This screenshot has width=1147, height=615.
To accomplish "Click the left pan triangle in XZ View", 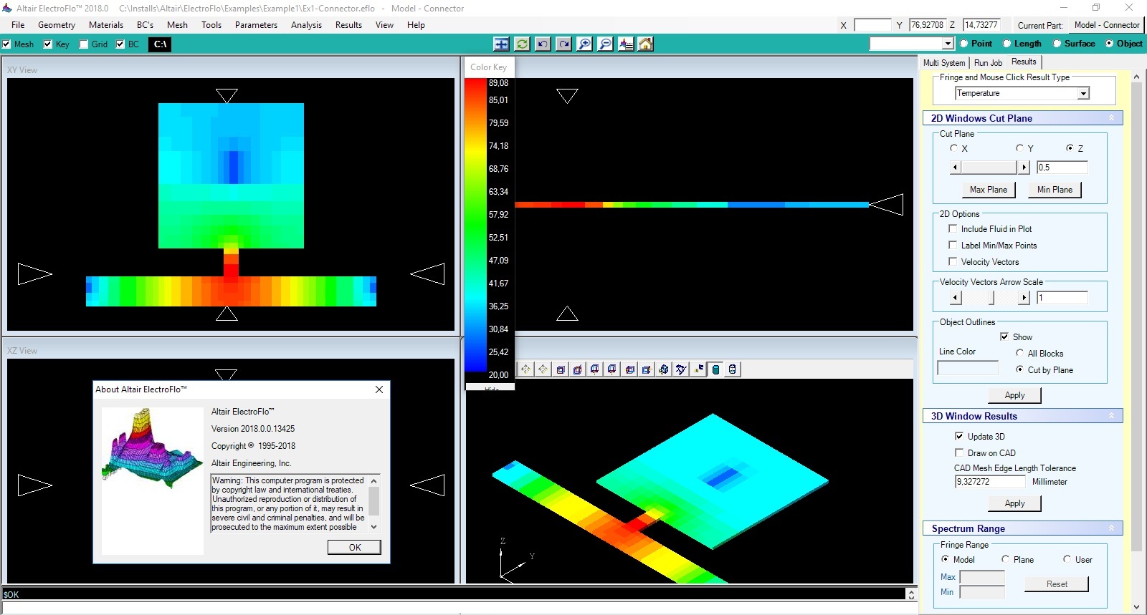I will click(x=34, y=485).
